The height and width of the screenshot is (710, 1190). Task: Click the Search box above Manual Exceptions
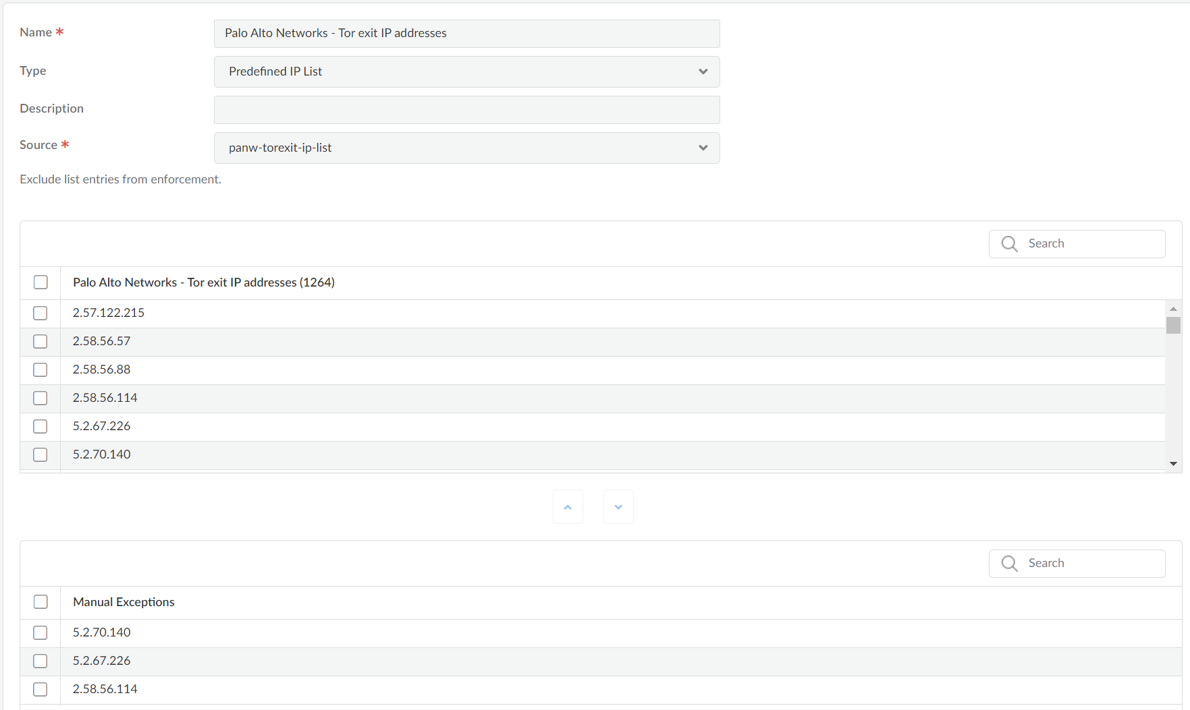1077,564
